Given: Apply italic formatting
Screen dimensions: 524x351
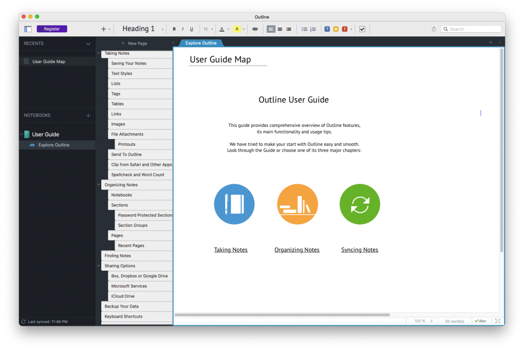Looking at the screenshot, I should tap(183, 29).
